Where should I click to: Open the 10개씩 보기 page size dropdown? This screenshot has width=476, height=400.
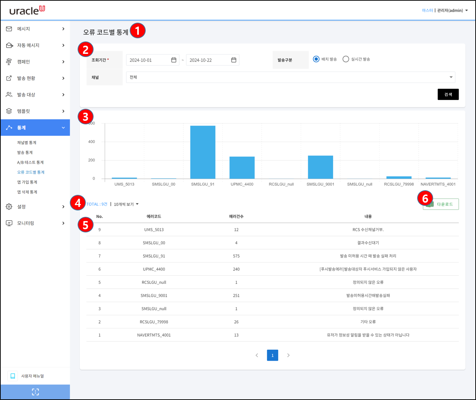click(126, 204)
